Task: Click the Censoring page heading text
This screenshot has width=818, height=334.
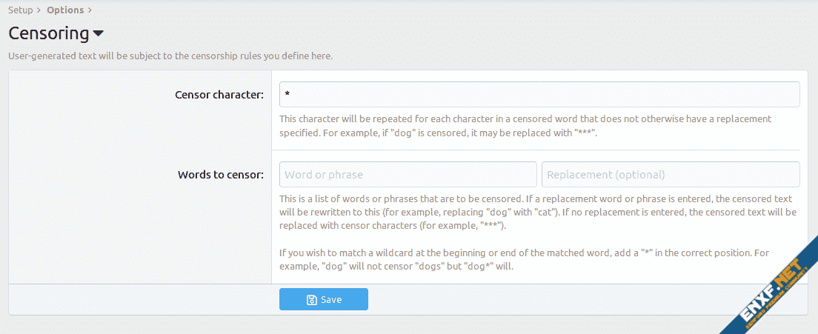Action: (x=48, y=33)
